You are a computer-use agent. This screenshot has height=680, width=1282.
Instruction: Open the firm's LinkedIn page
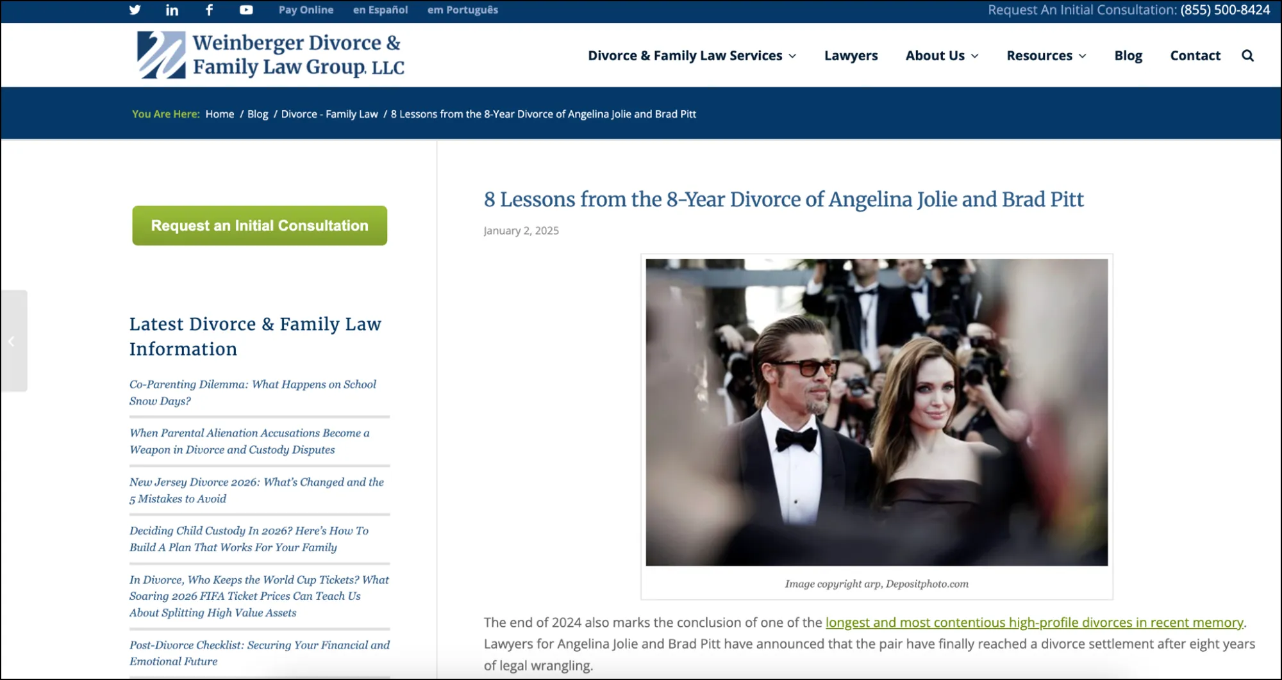click(x=171, y=10)
